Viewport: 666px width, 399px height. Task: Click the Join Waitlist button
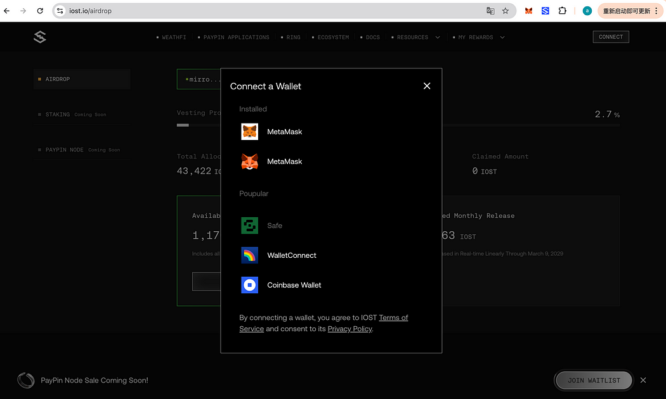coord(594,381)
